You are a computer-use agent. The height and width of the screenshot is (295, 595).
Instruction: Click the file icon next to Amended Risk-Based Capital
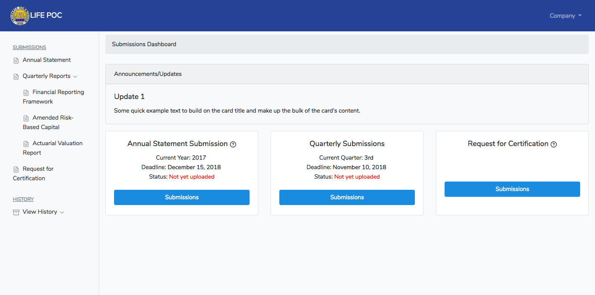(26, 118)
